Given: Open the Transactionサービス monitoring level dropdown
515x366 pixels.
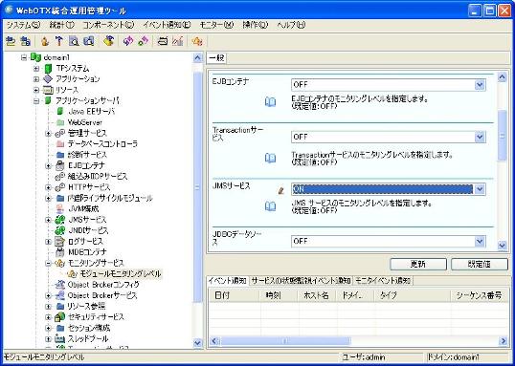Looking at the screenshot, I should (480, 137).
